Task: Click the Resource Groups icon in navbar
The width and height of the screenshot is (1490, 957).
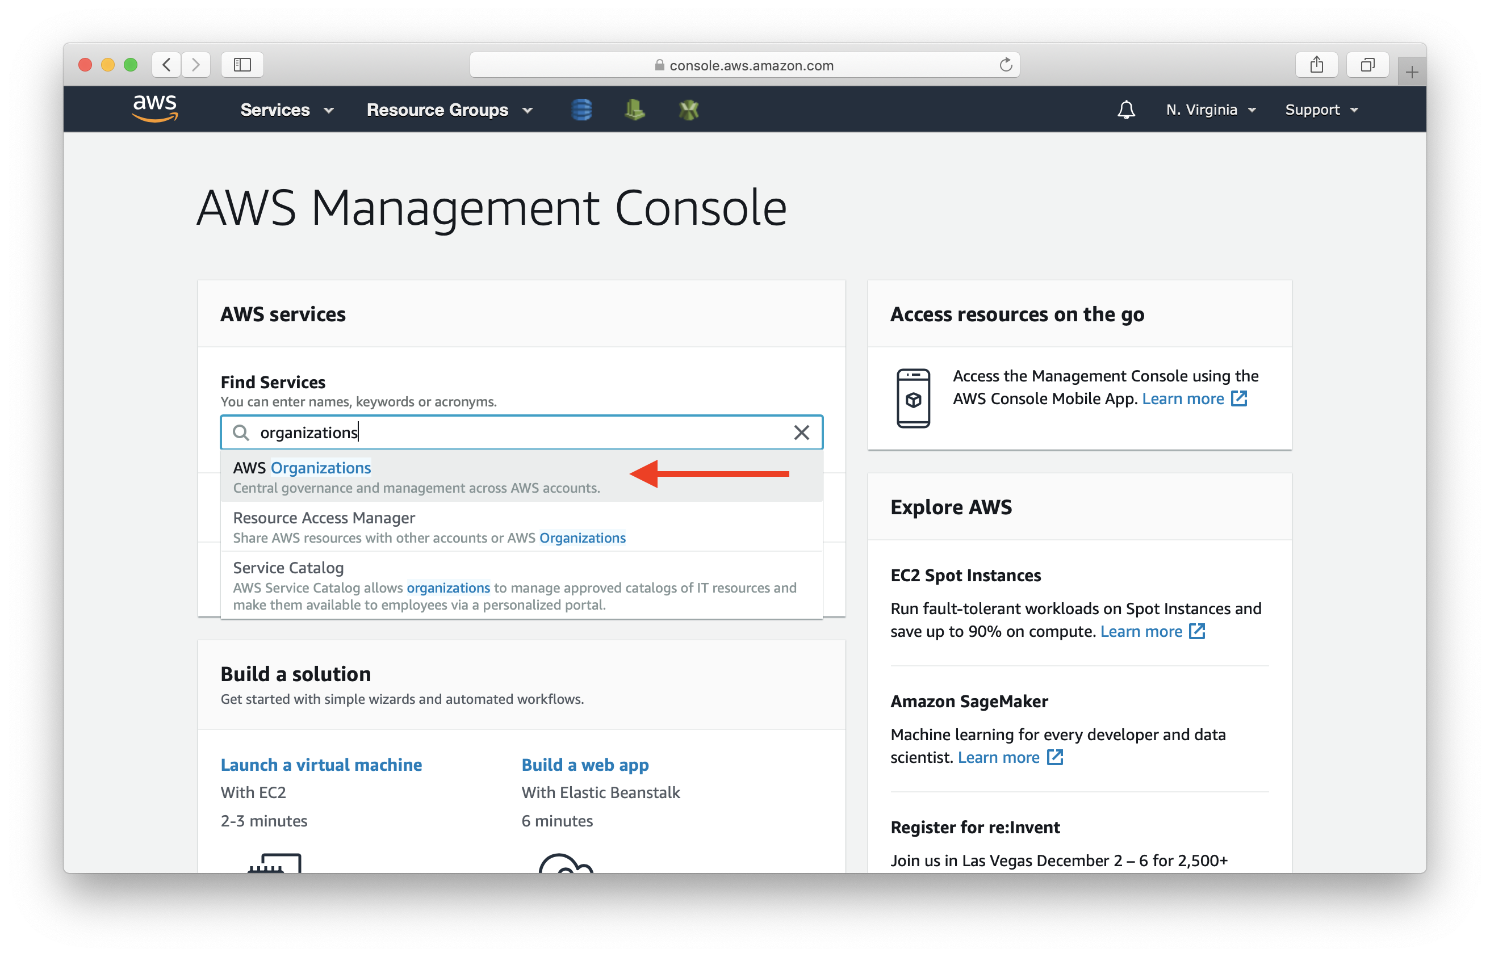Action: 451,108
